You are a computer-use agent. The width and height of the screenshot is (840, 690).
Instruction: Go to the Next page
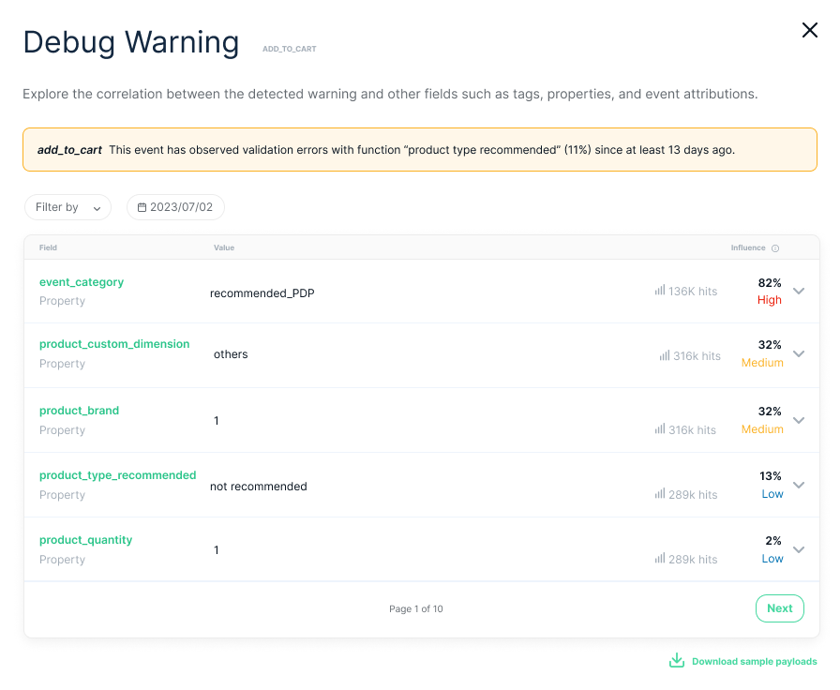[780, 608]
